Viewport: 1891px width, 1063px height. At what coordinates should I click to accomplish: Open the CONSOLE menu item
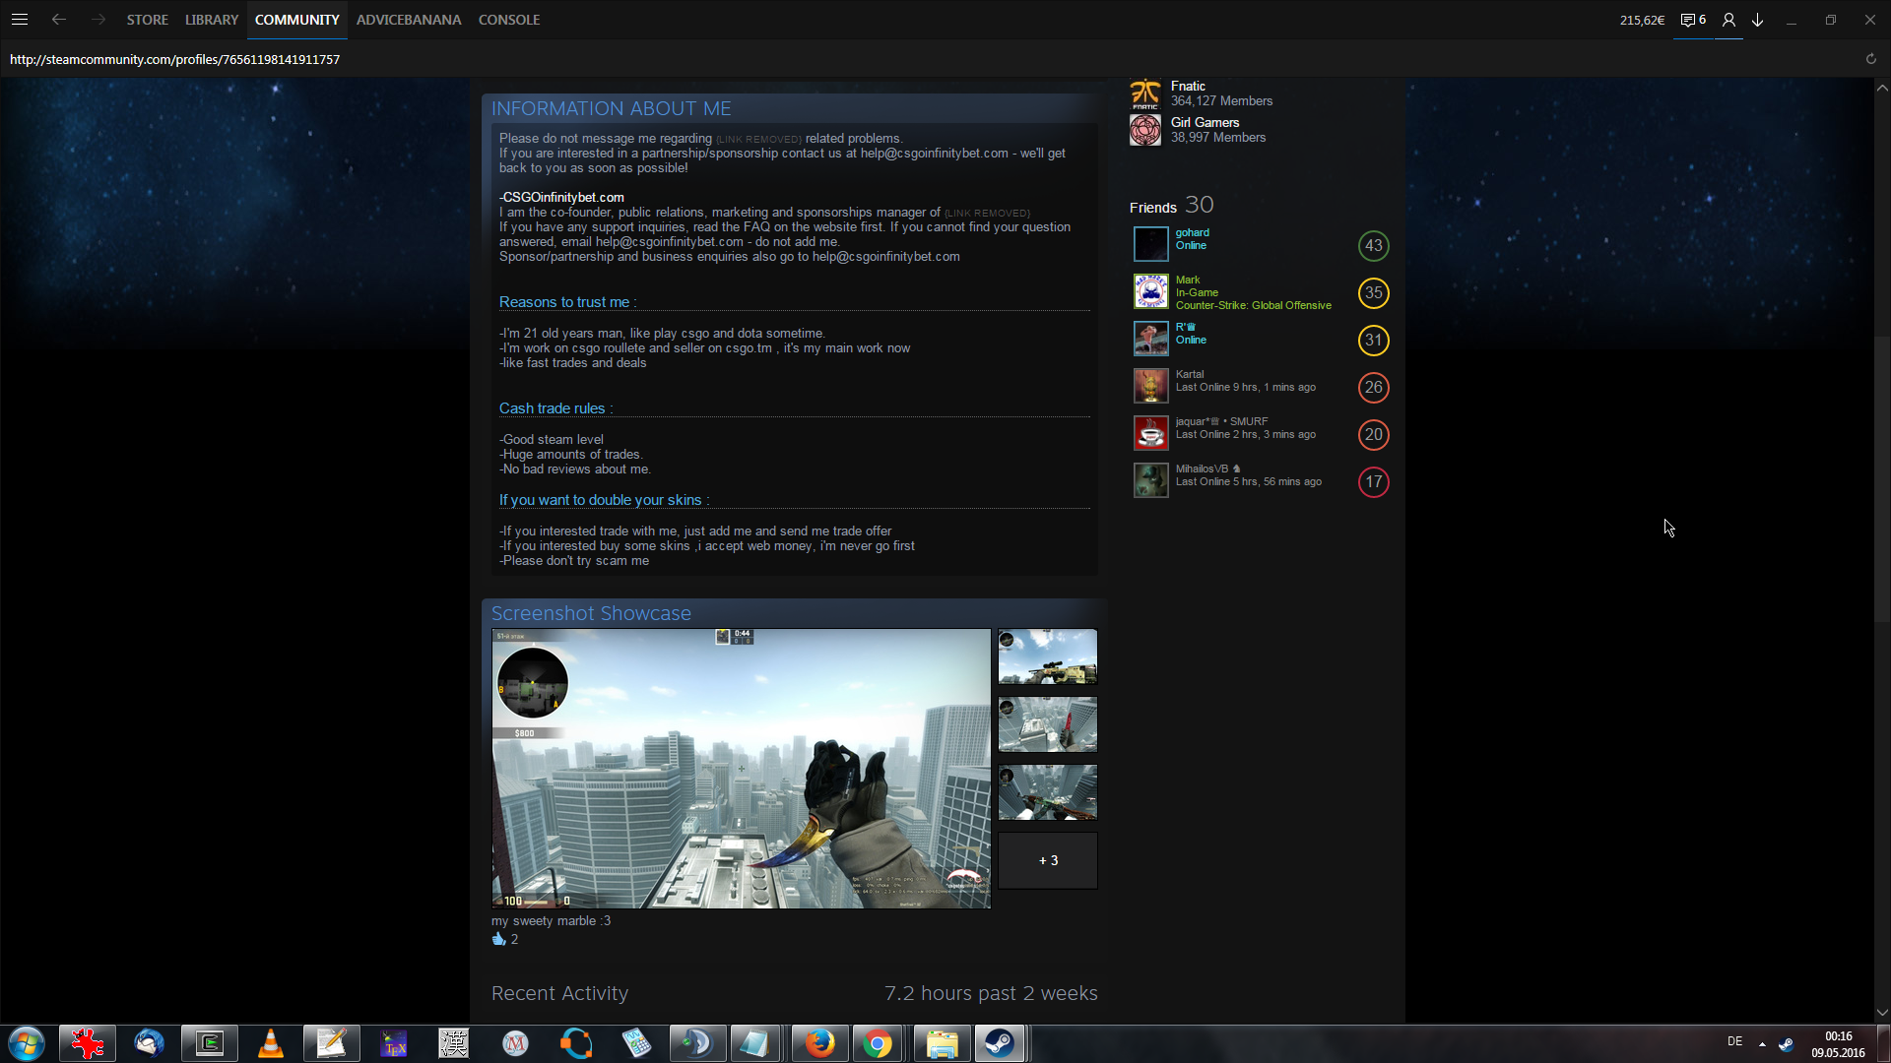click(508, 20)
